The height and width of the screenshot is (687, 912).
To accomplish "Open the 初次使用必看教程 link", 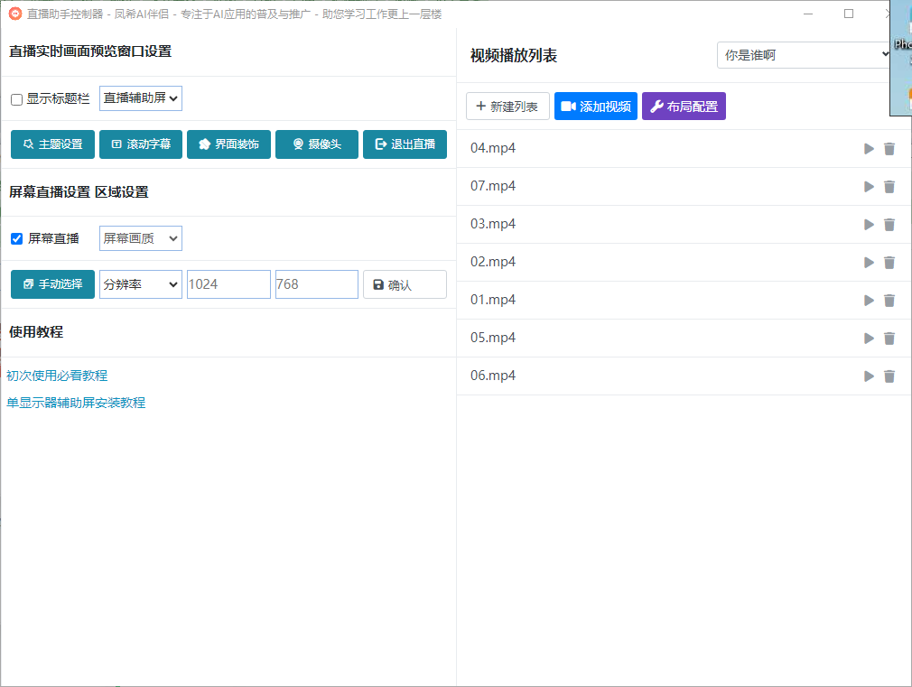I will point(57,376).
